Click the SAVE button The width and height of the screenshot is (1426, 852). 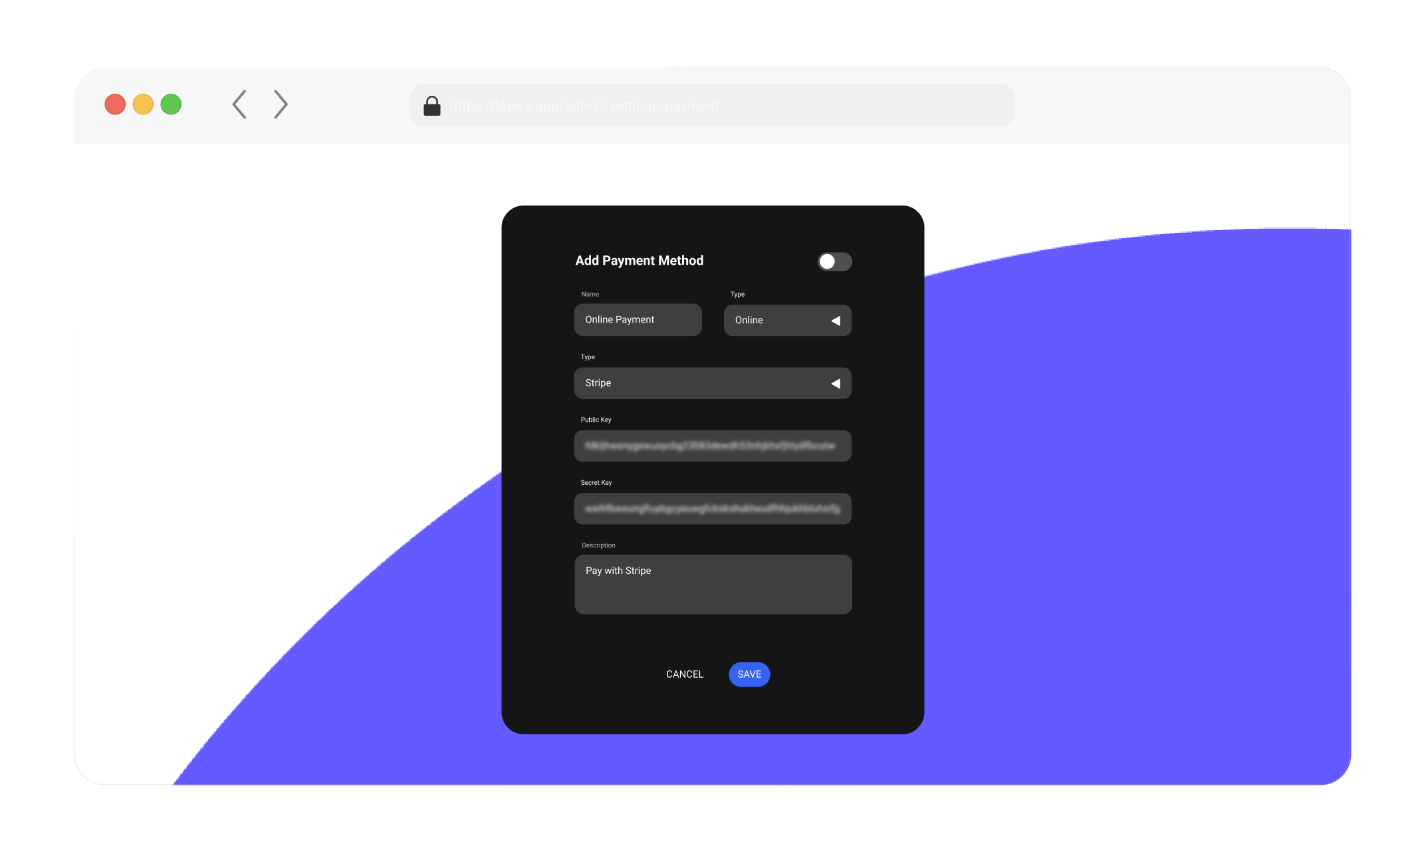point(749,674)
